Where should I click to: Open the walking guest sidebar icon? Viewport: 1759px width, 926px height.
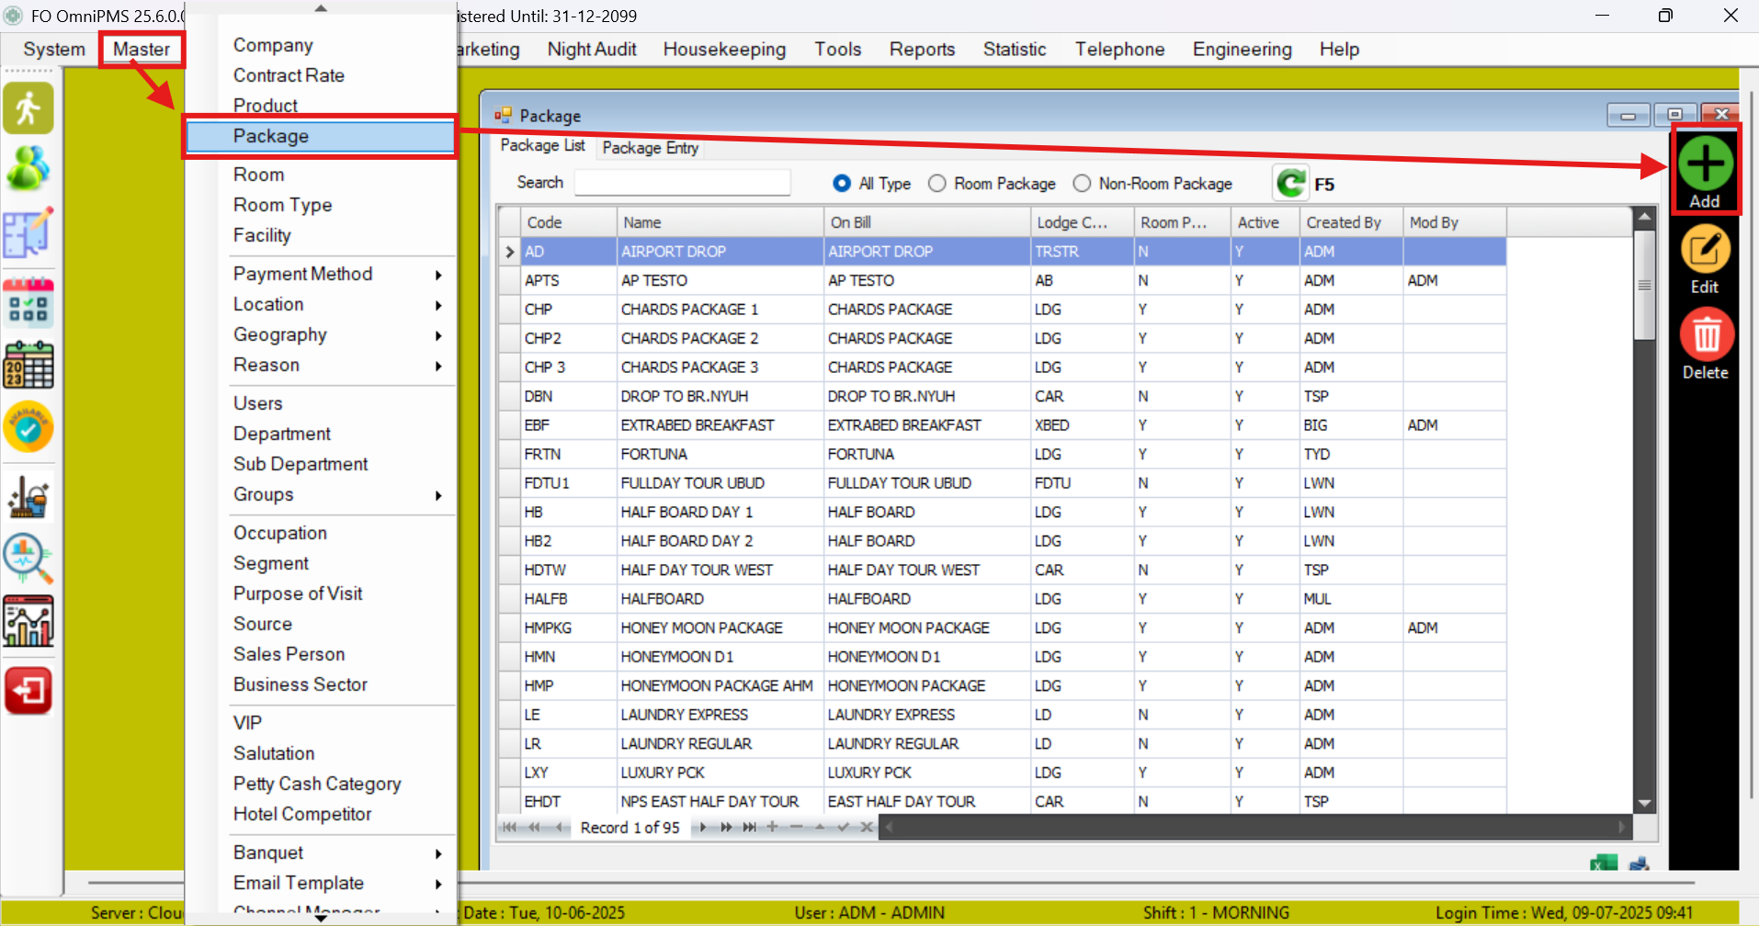(x=28, y=108)
